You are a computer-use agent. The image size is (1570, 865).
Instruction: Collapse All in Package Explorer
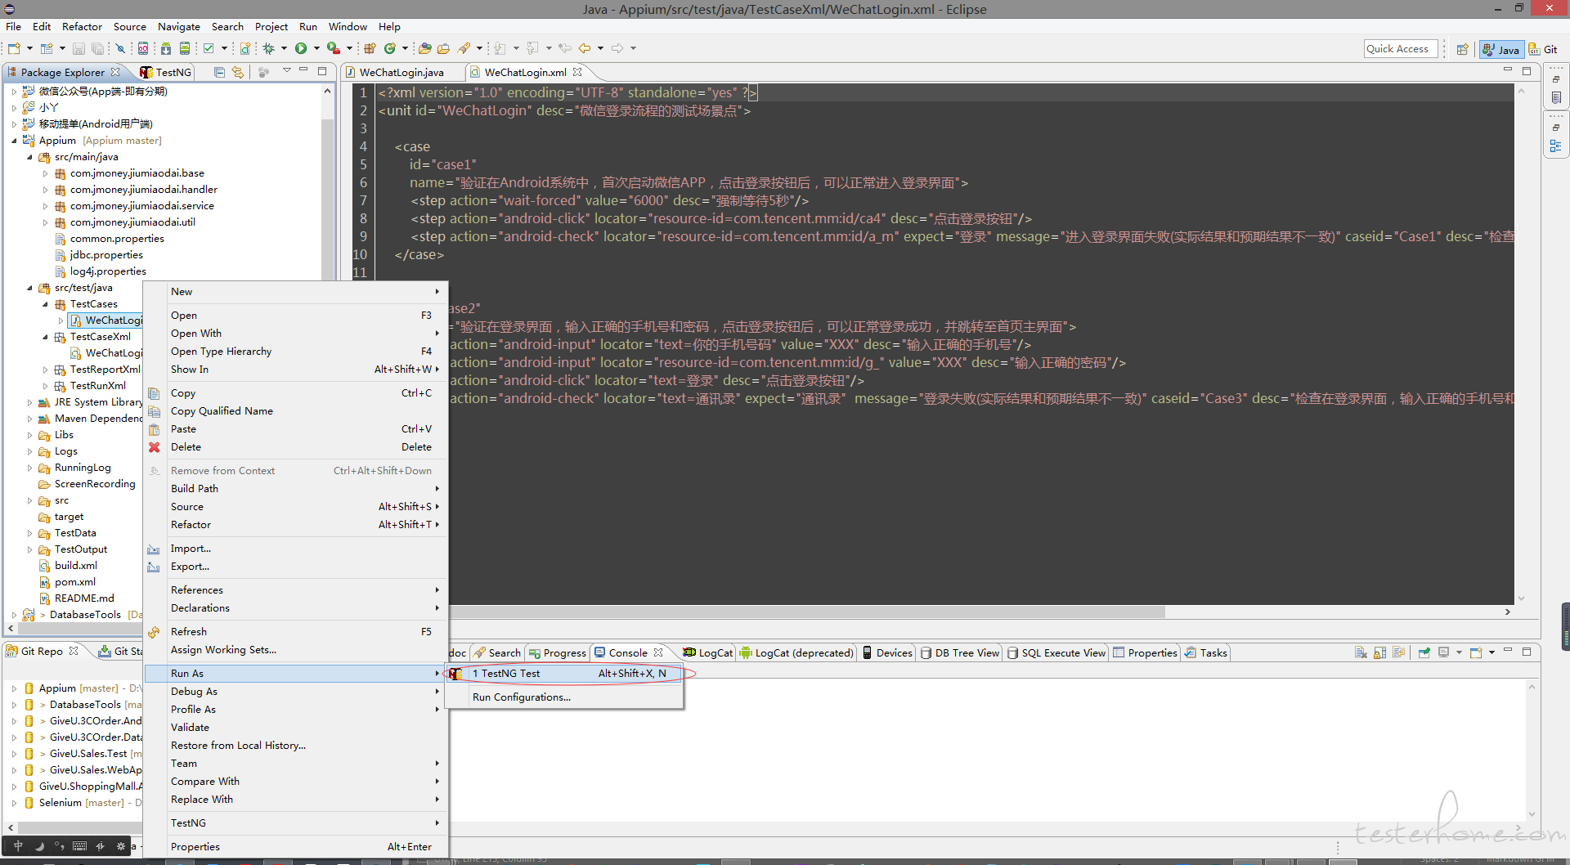219,72
